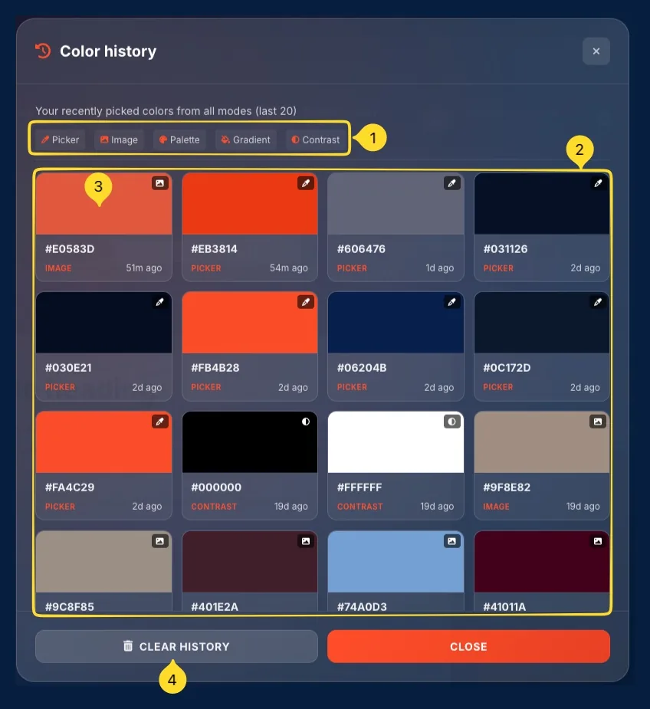Toggle the Contrast filter chip
The width and height of the screenshot is (650, 709).
click(317, 140)
